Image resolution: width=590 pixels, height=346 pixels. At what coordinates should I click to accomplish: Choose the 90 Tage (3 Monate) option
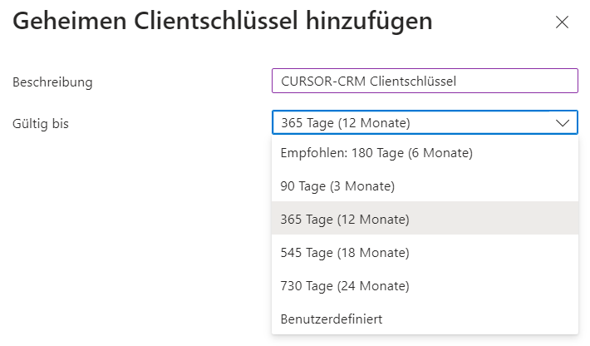click(337, 186)
